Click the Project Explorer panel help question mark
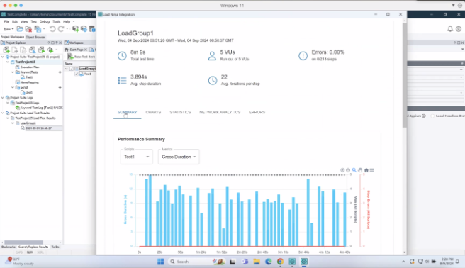 point(49,43)
